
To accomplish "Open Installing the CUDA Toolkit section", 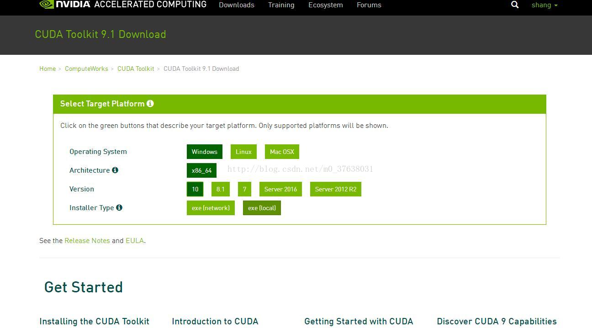I will (95, 321).
